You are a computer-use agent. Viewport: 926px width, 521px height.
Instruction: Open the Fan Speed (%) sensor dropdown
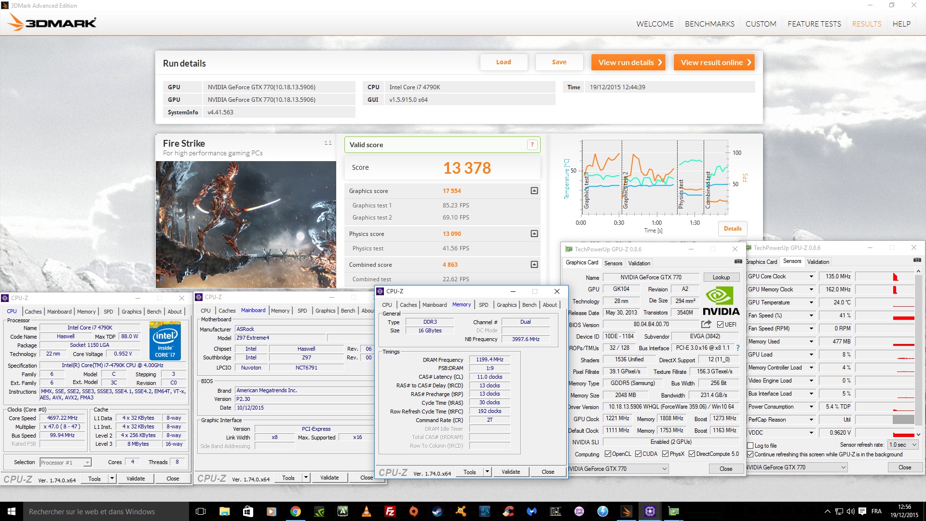(x=811, y=315)
